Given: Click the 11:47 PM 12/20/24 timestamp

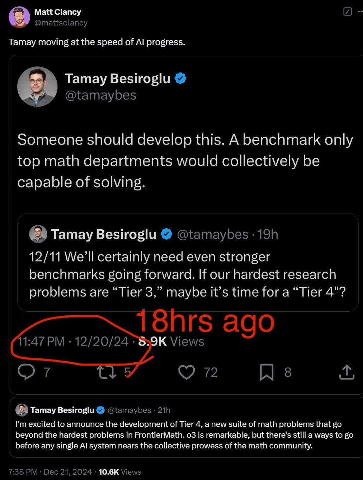Looking at the screenshot, I should coord(73,341).
